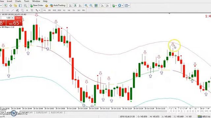Open the Insert menu
Viewport: 211px width, 118px height.
click(10, 1)
